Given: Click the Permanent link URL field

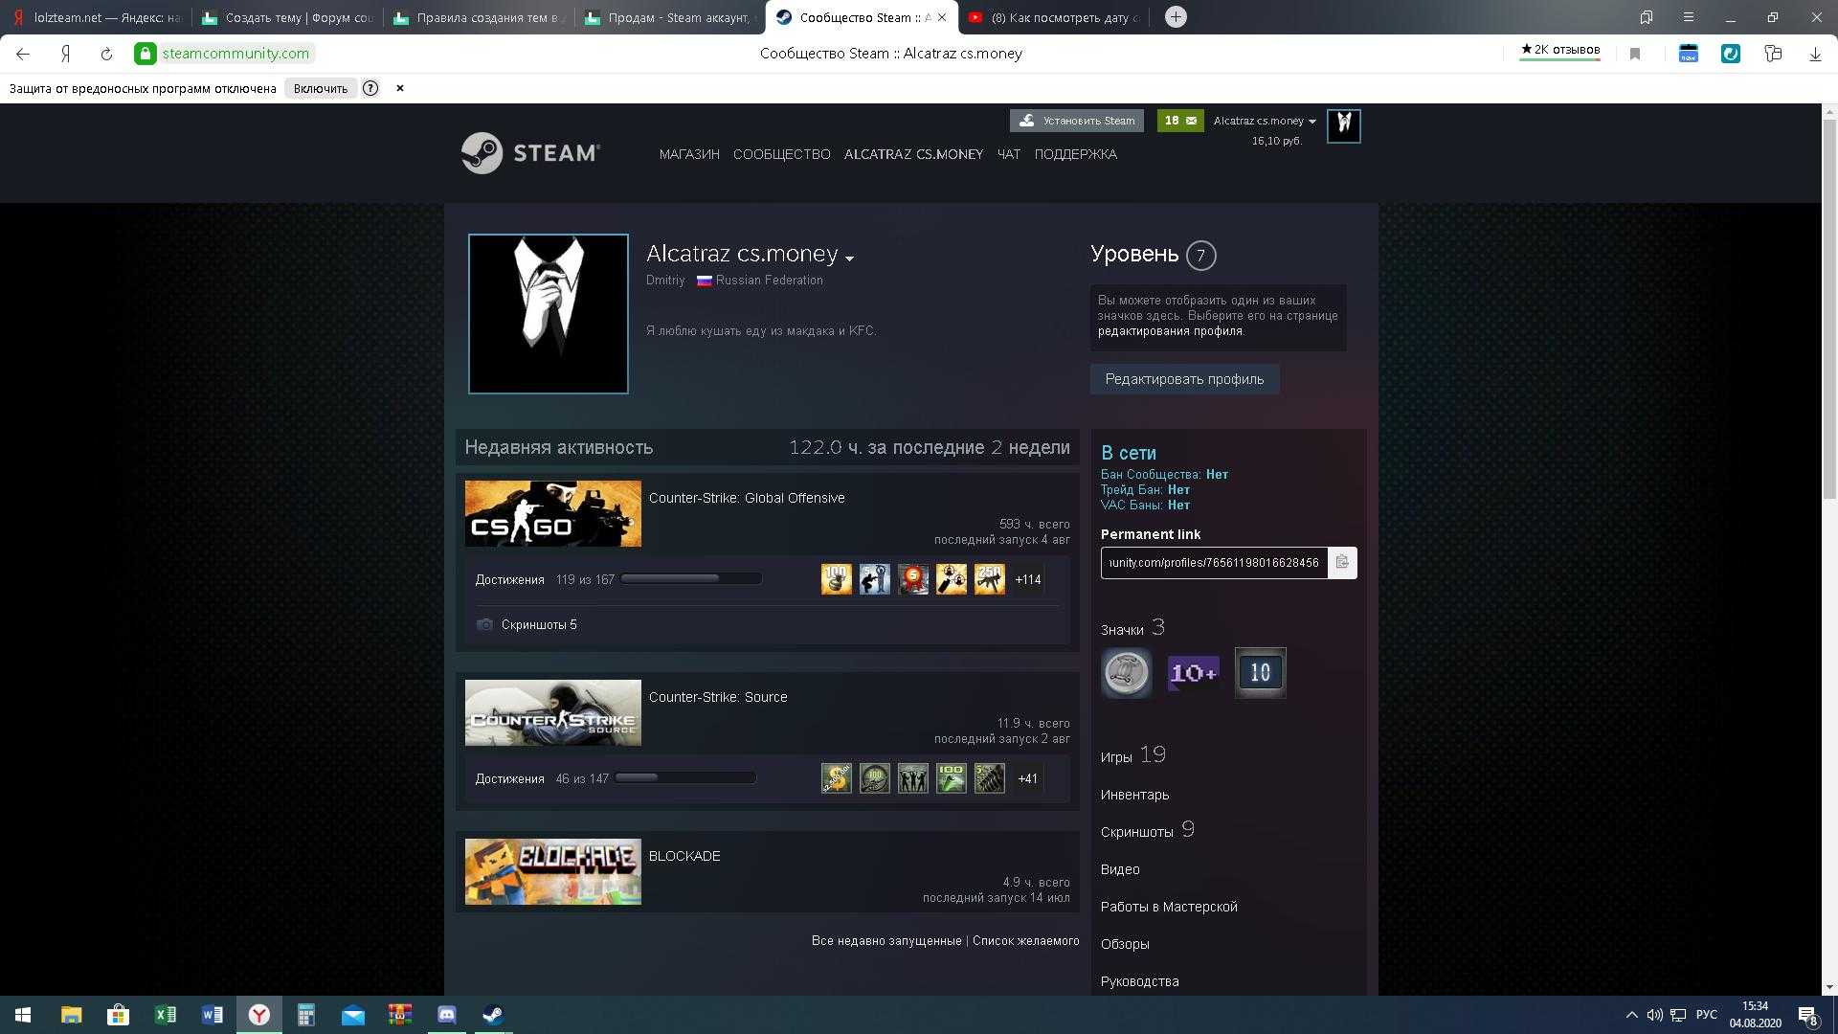Looking at the screenshot, I should pyautogui.click(x=1214, y=562).
